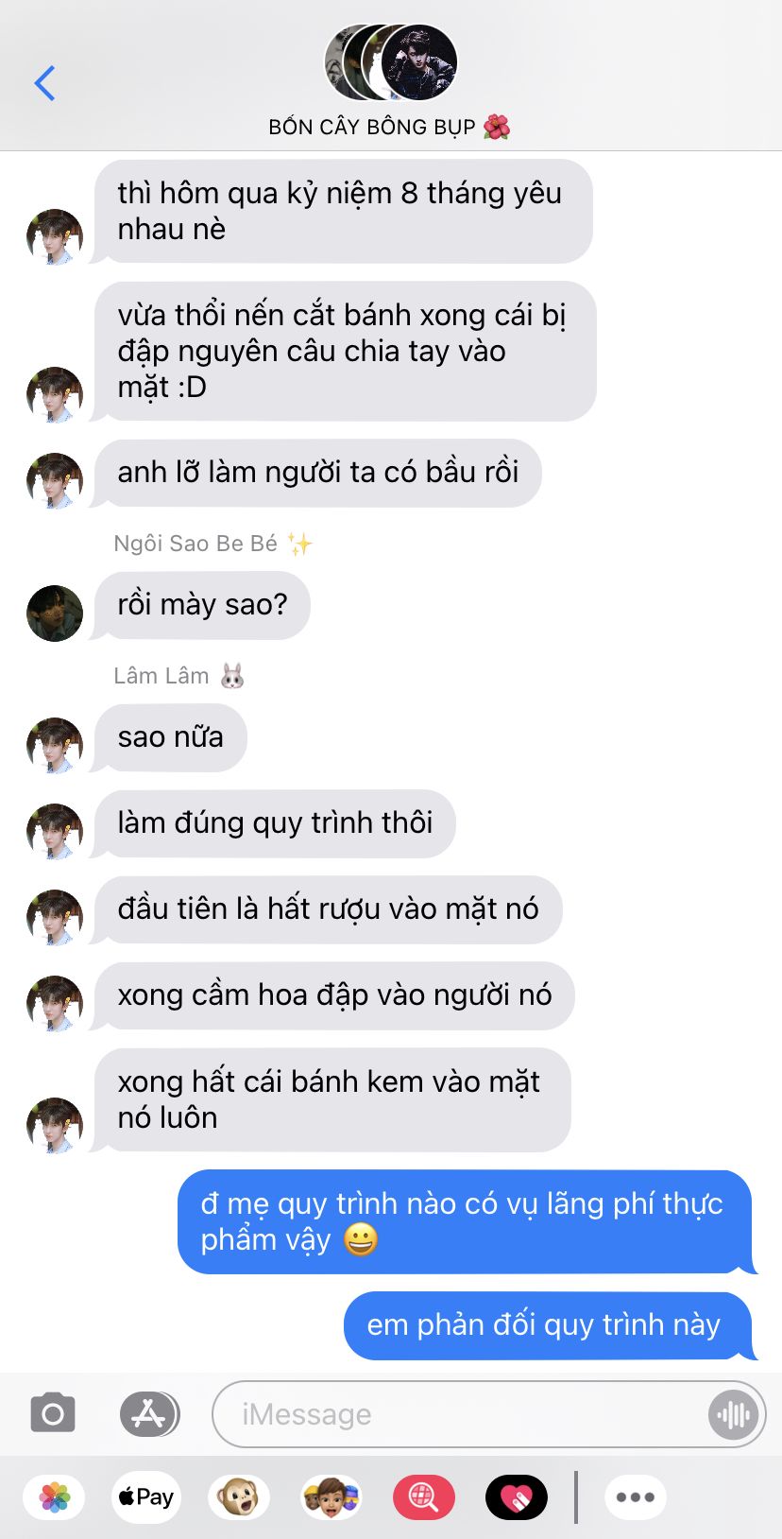The image size is (782, 1539).
Task: Tap the group avatar cluster at top
Action: [x=391, y=62]
